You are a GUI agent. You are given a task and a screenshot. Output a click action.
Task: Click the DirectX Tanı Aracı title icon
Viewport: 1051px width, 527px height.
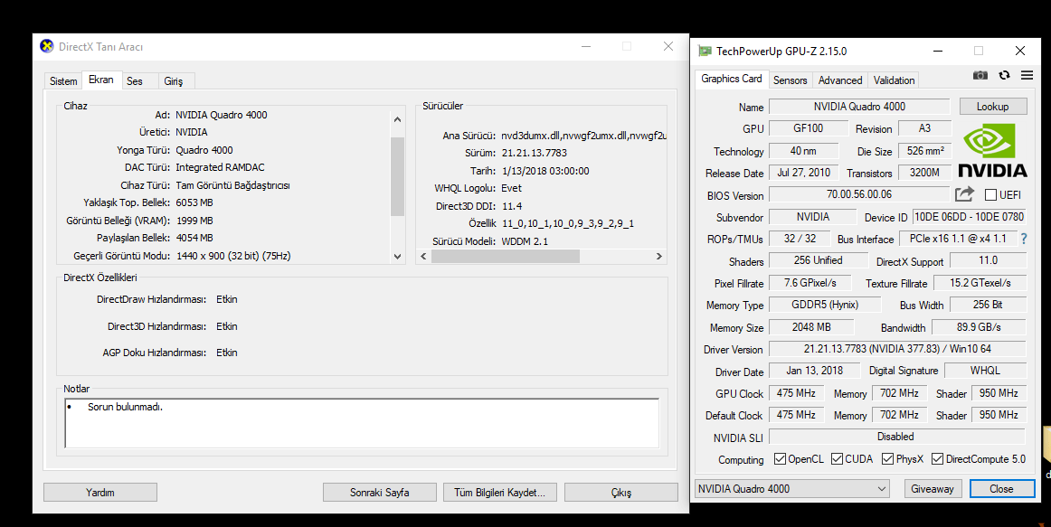click(46, 46)
